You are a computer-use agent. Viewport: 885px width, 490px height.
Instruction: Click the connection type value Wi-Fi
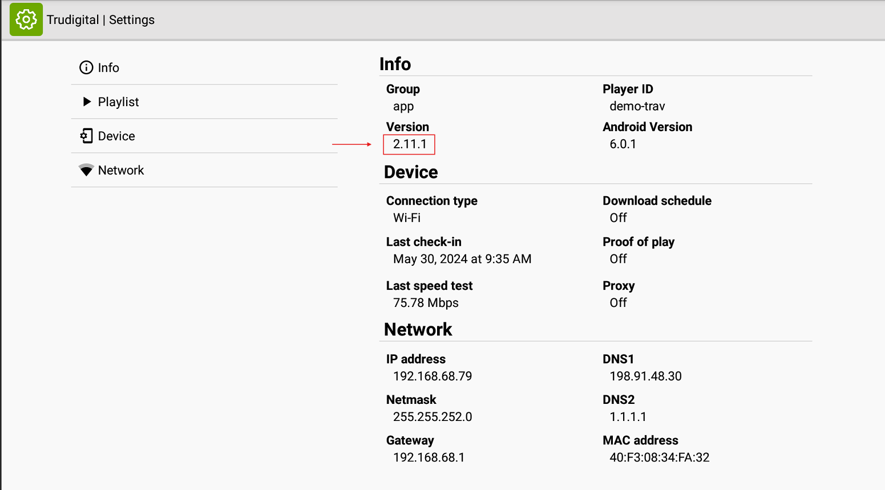(407, 218)
